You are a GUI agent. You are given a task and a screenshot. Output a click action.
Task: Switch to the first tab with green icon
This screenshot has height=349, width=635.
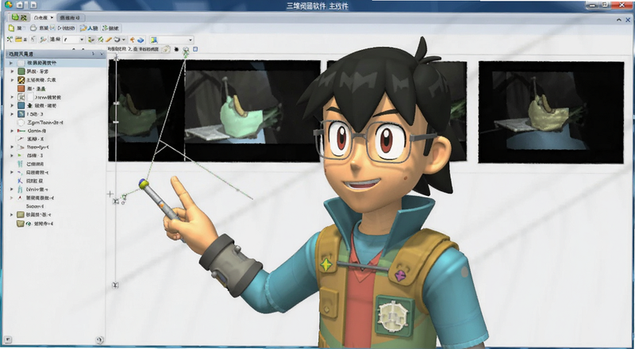pos(19,17)
